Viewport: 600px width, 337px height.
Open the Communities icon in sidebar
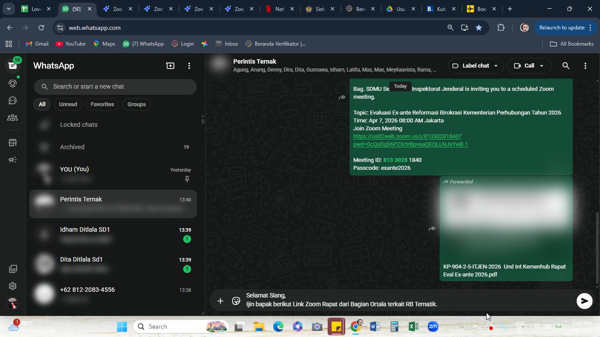13,118
